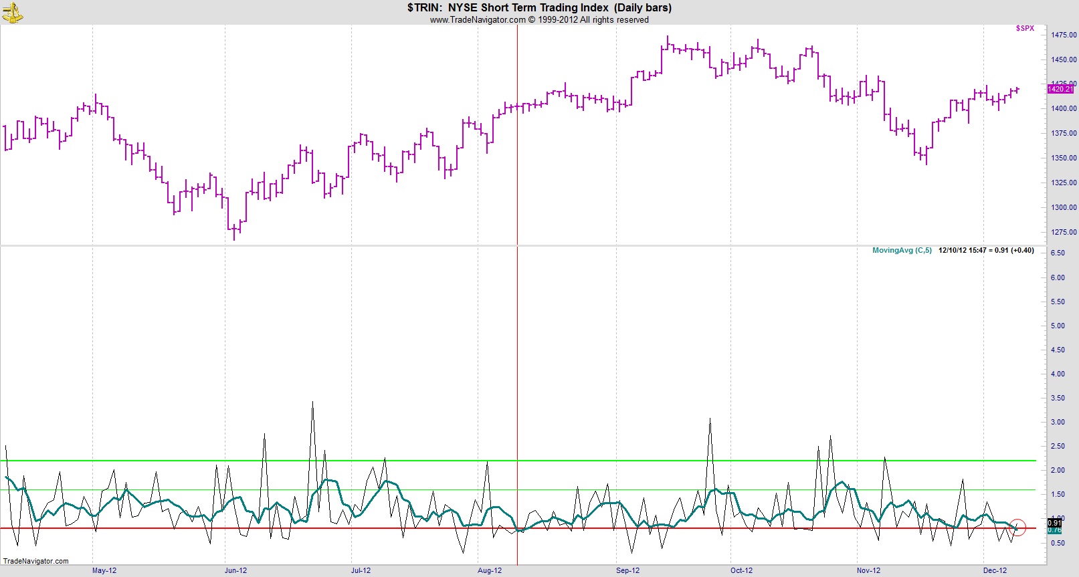Click the 1325.00 label on the price scale
The image size is (1079, 577).
click(x=1064, y=183)
